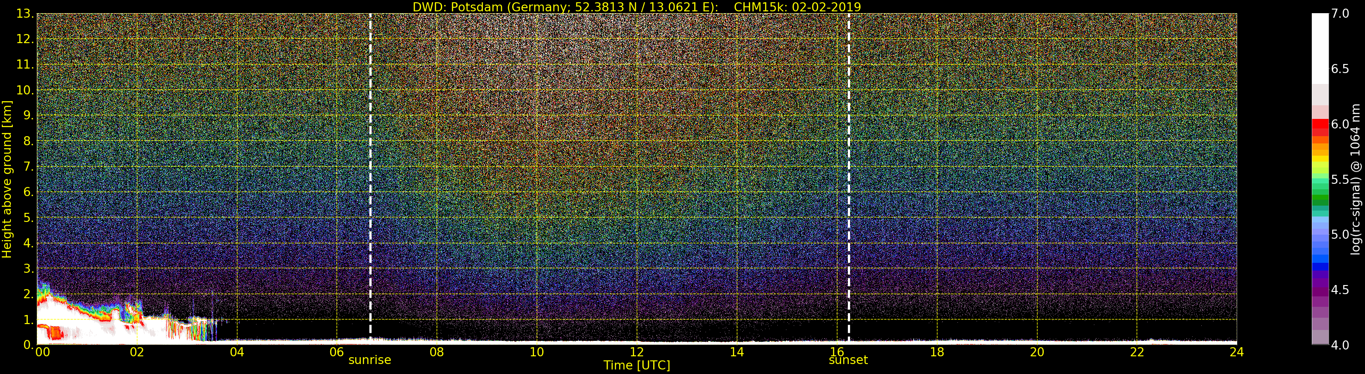Click the time axis tick label "04"
Image resolution: width=1365 pixels, height=374 pixels.
tap(237, 352)
